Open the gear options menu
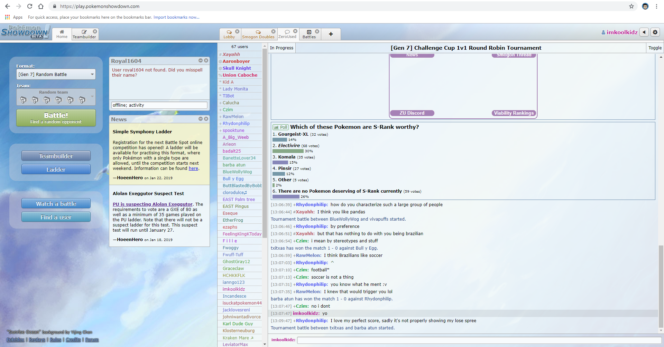This screenshot has height=347, width=664. 655,32
